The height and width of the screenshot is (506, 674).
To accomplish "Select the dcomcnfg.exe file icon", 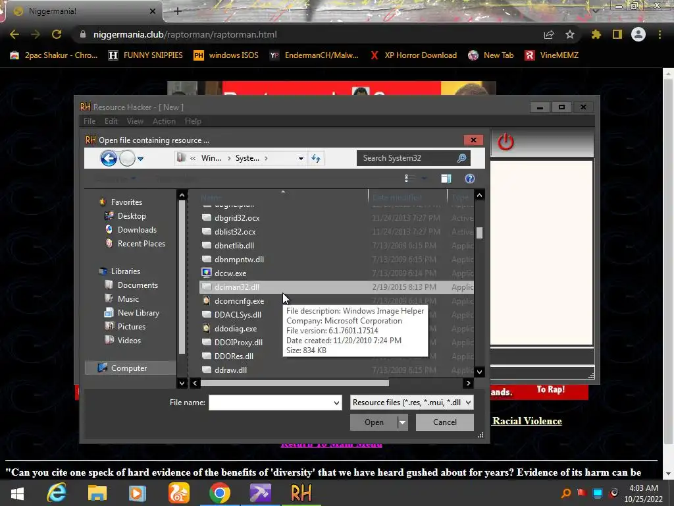I will tap(207, 300).
